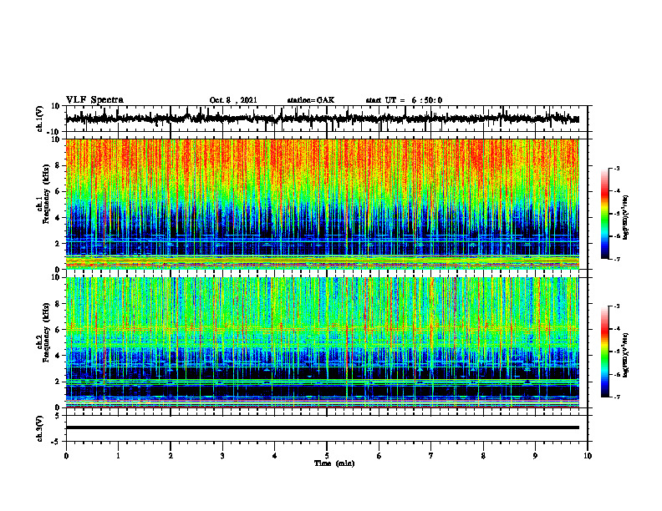Screen dimensions: 662x511
Task: Click the date "Oct. 8 , 2021"
Action: point(233,100)
